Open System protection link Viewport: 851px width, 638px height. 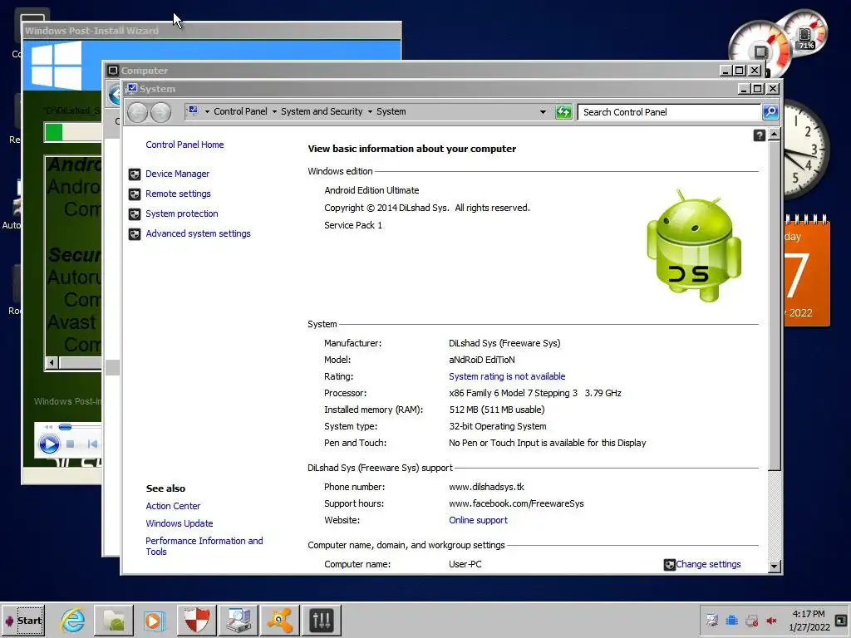(181, 213)
